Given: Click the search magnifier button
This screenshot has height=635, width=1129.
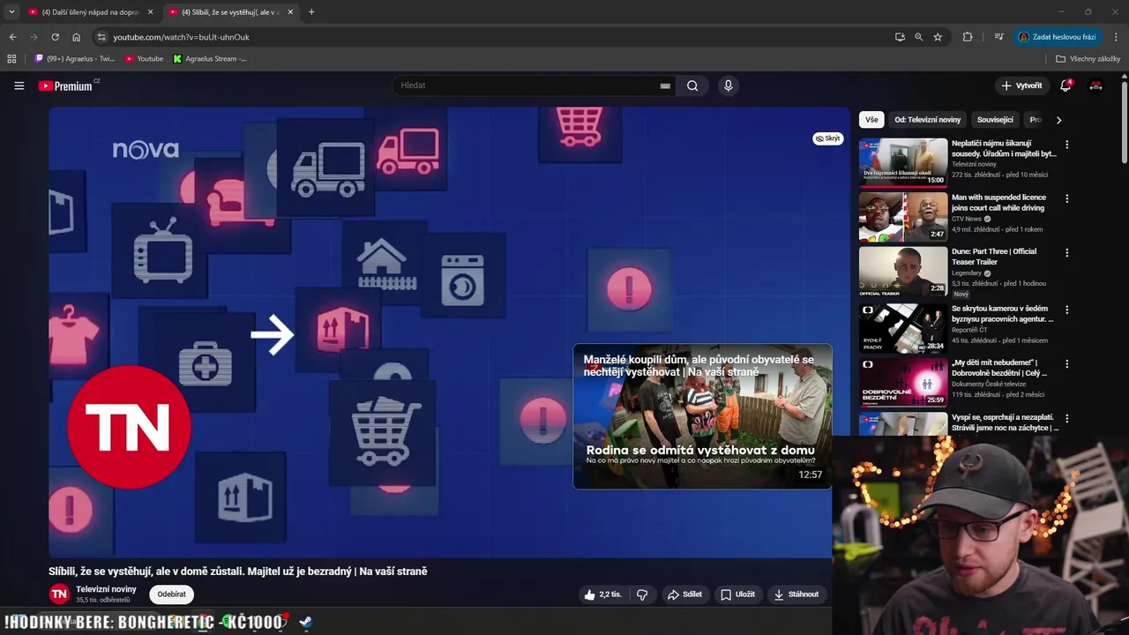Looking at the screenshot, I should coord(692,86).
